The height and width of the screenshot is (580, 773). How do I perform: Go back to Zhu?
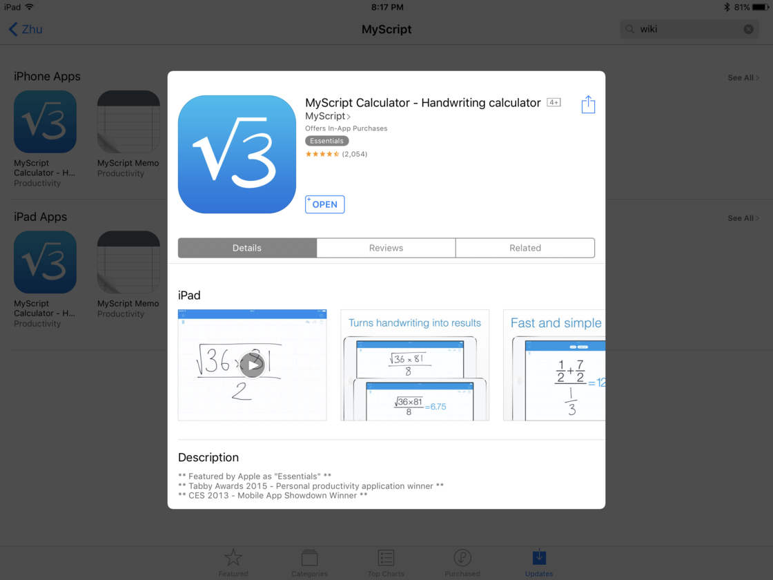tap(26, 29)
